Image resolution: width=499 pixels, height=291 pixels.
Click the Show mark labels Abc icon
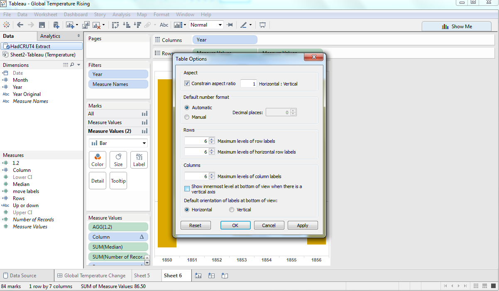(164, 25)
